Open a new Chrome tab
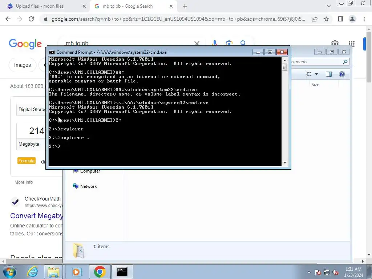The width and height of the screenshot is (372, 279). point(185,7)
